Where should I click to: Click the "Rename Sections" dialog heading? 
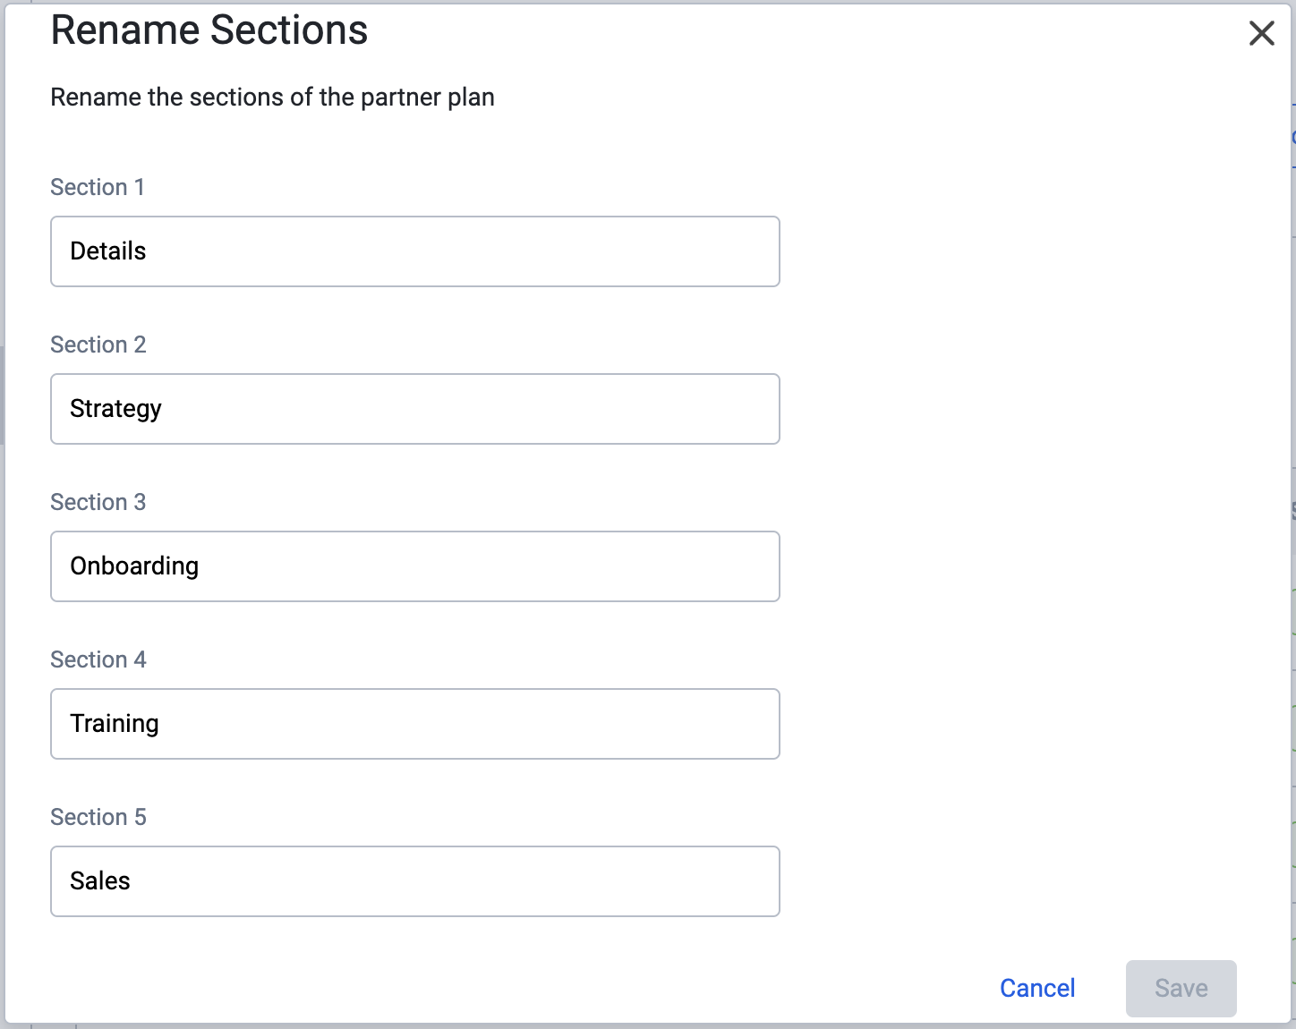(x=209, y=30)
